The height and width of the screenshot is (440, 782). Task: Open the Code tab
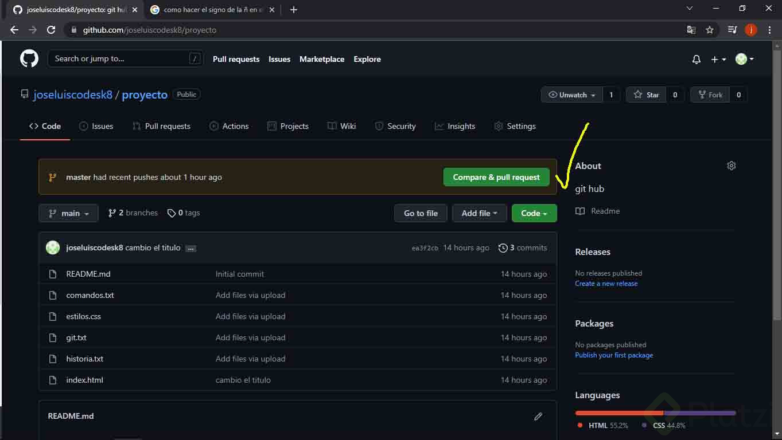(x=45, y=126)
